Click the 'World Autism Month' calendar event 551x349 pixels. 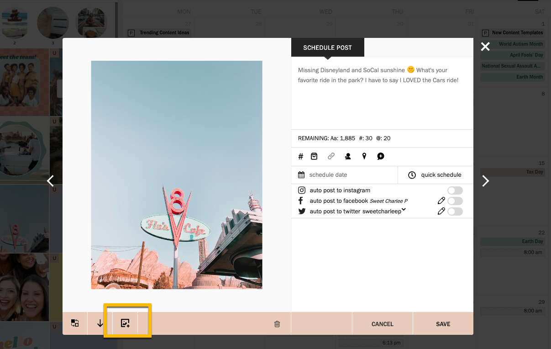point(513,44)
